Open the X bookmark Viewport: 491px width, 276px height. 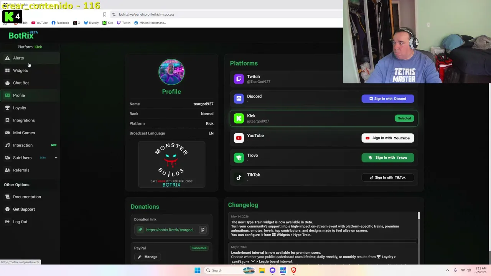(x=76, y=23)
